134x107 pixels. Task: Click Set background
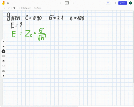pos(26,8)
